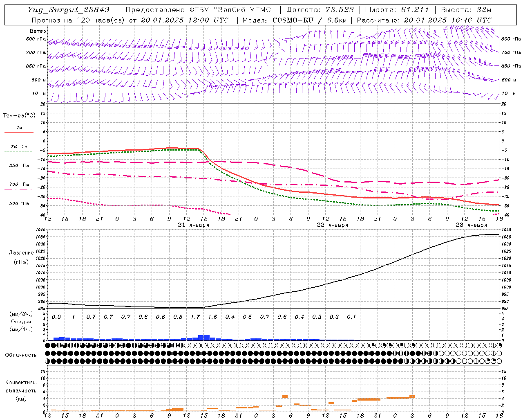Click the Ветер wind panel label
Viewport: 523px width, 419px height.
(x=38, y=31)
